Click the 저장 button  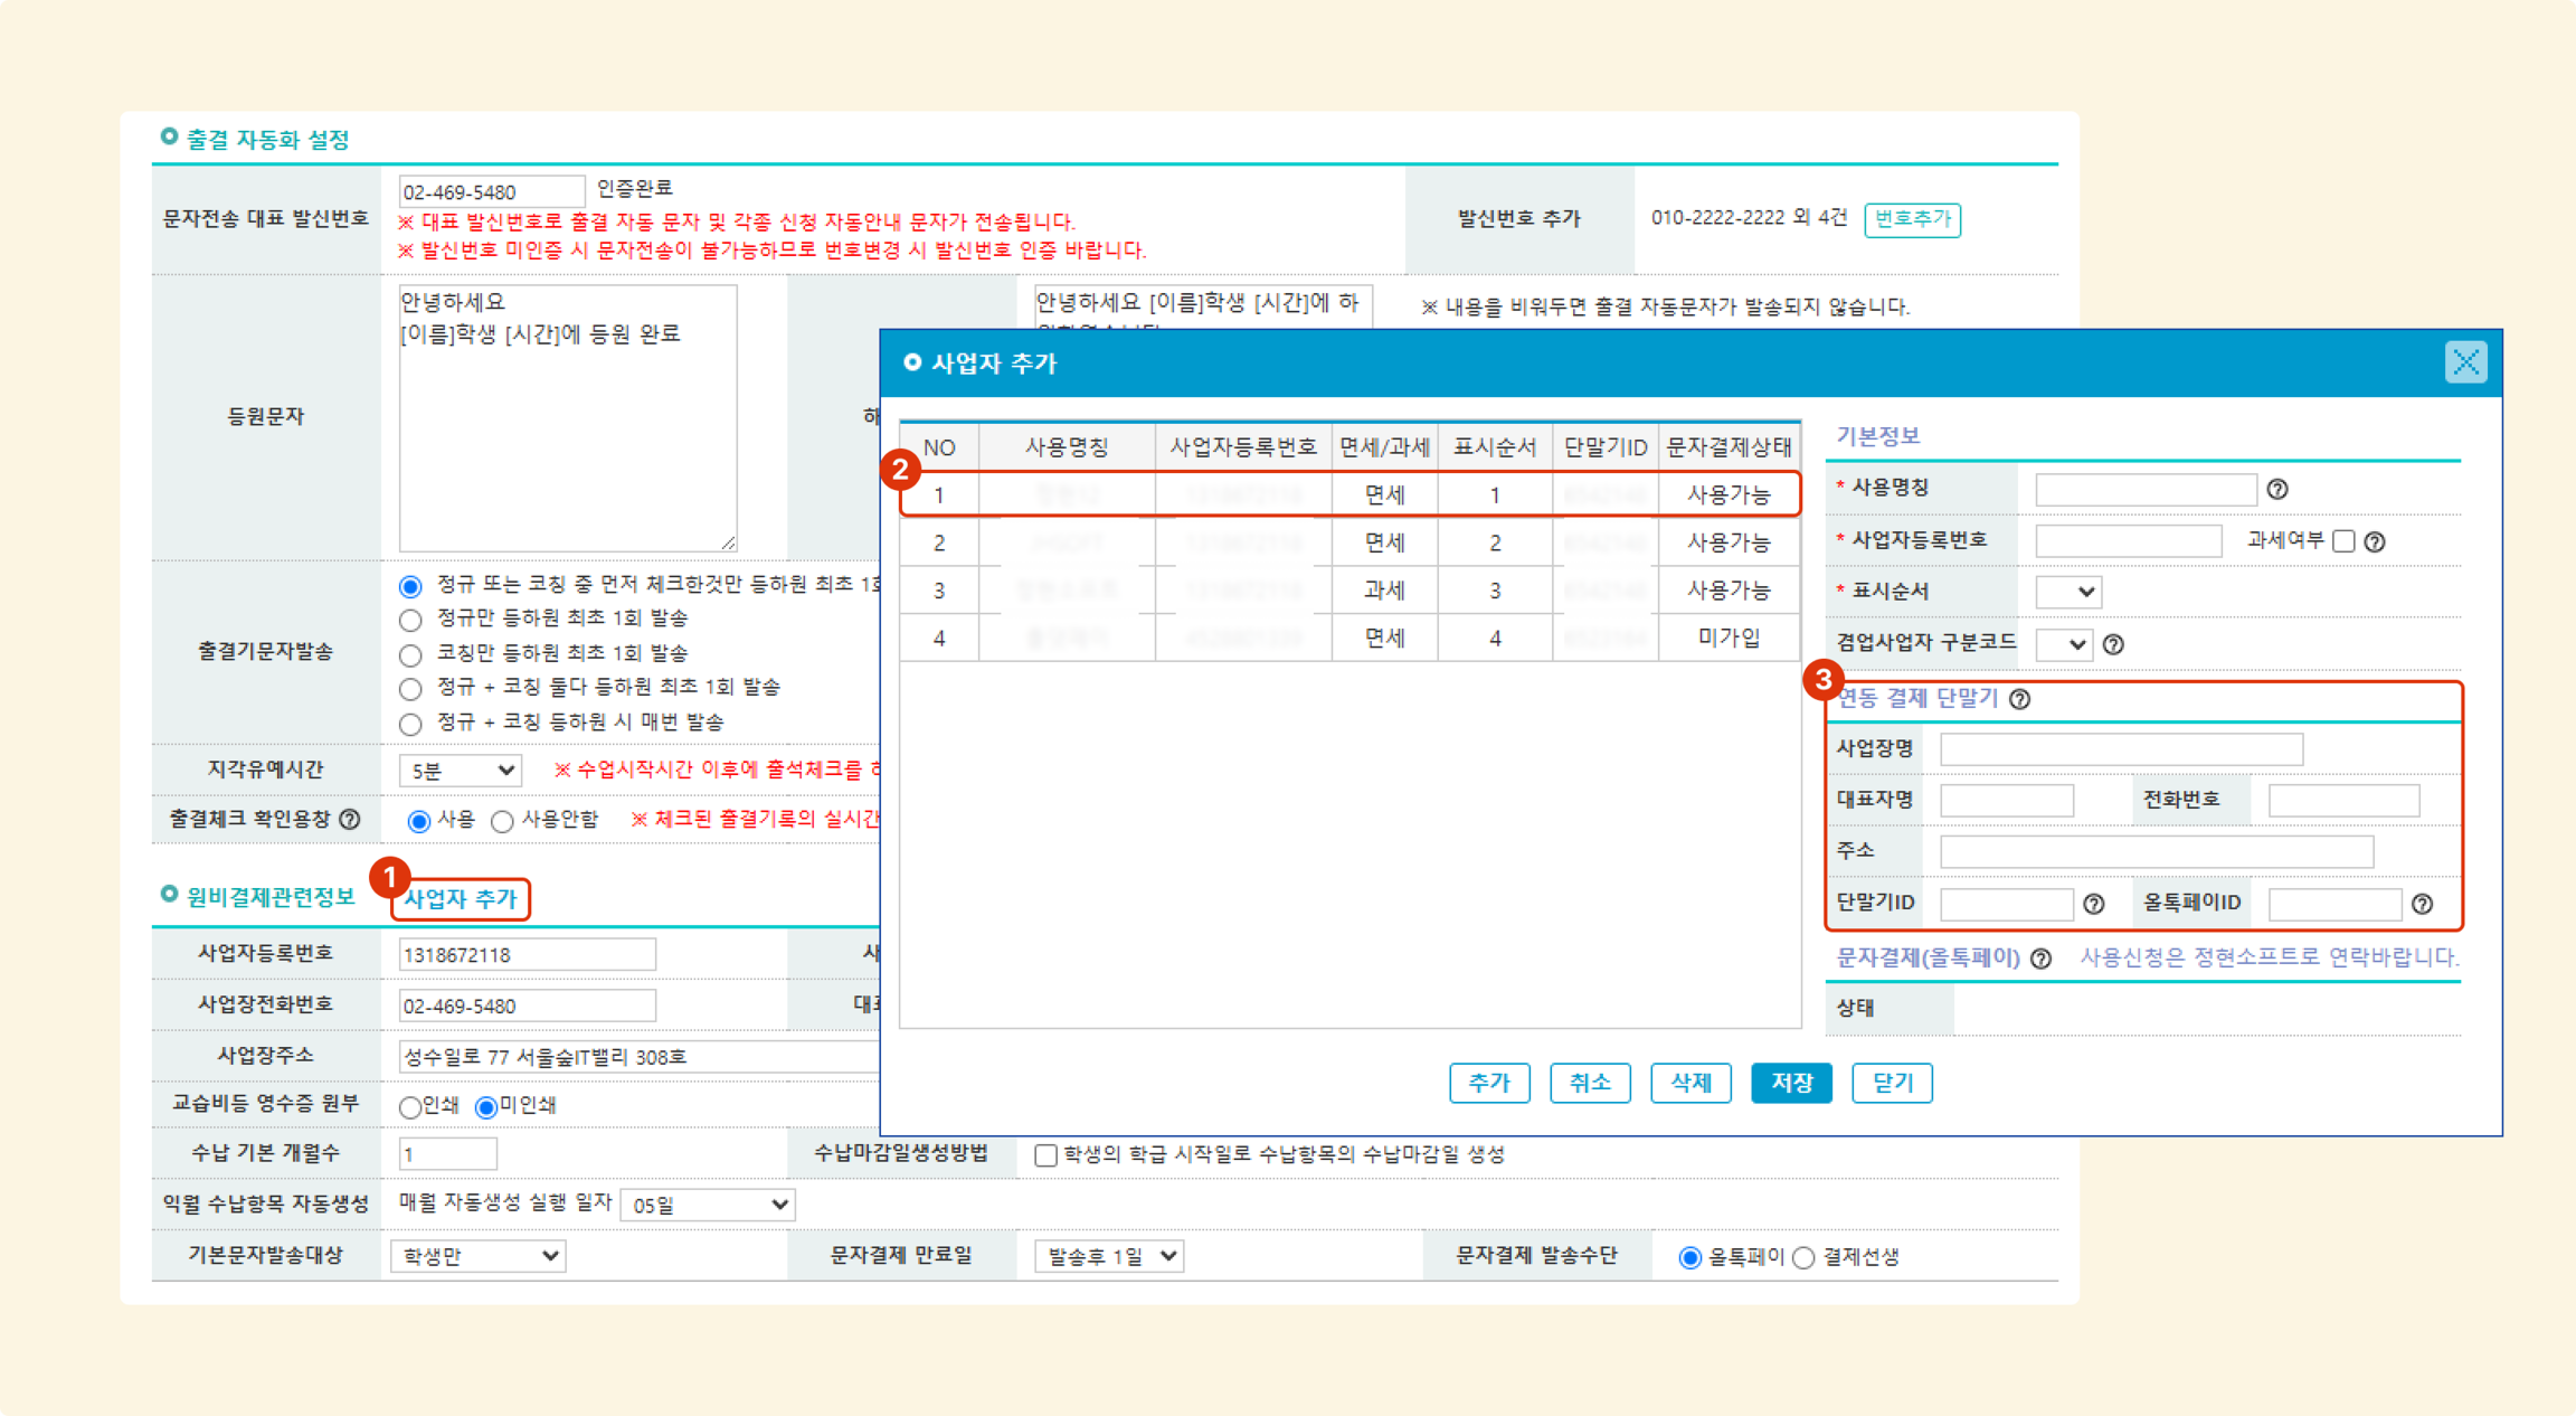tap(1791, 1082)
